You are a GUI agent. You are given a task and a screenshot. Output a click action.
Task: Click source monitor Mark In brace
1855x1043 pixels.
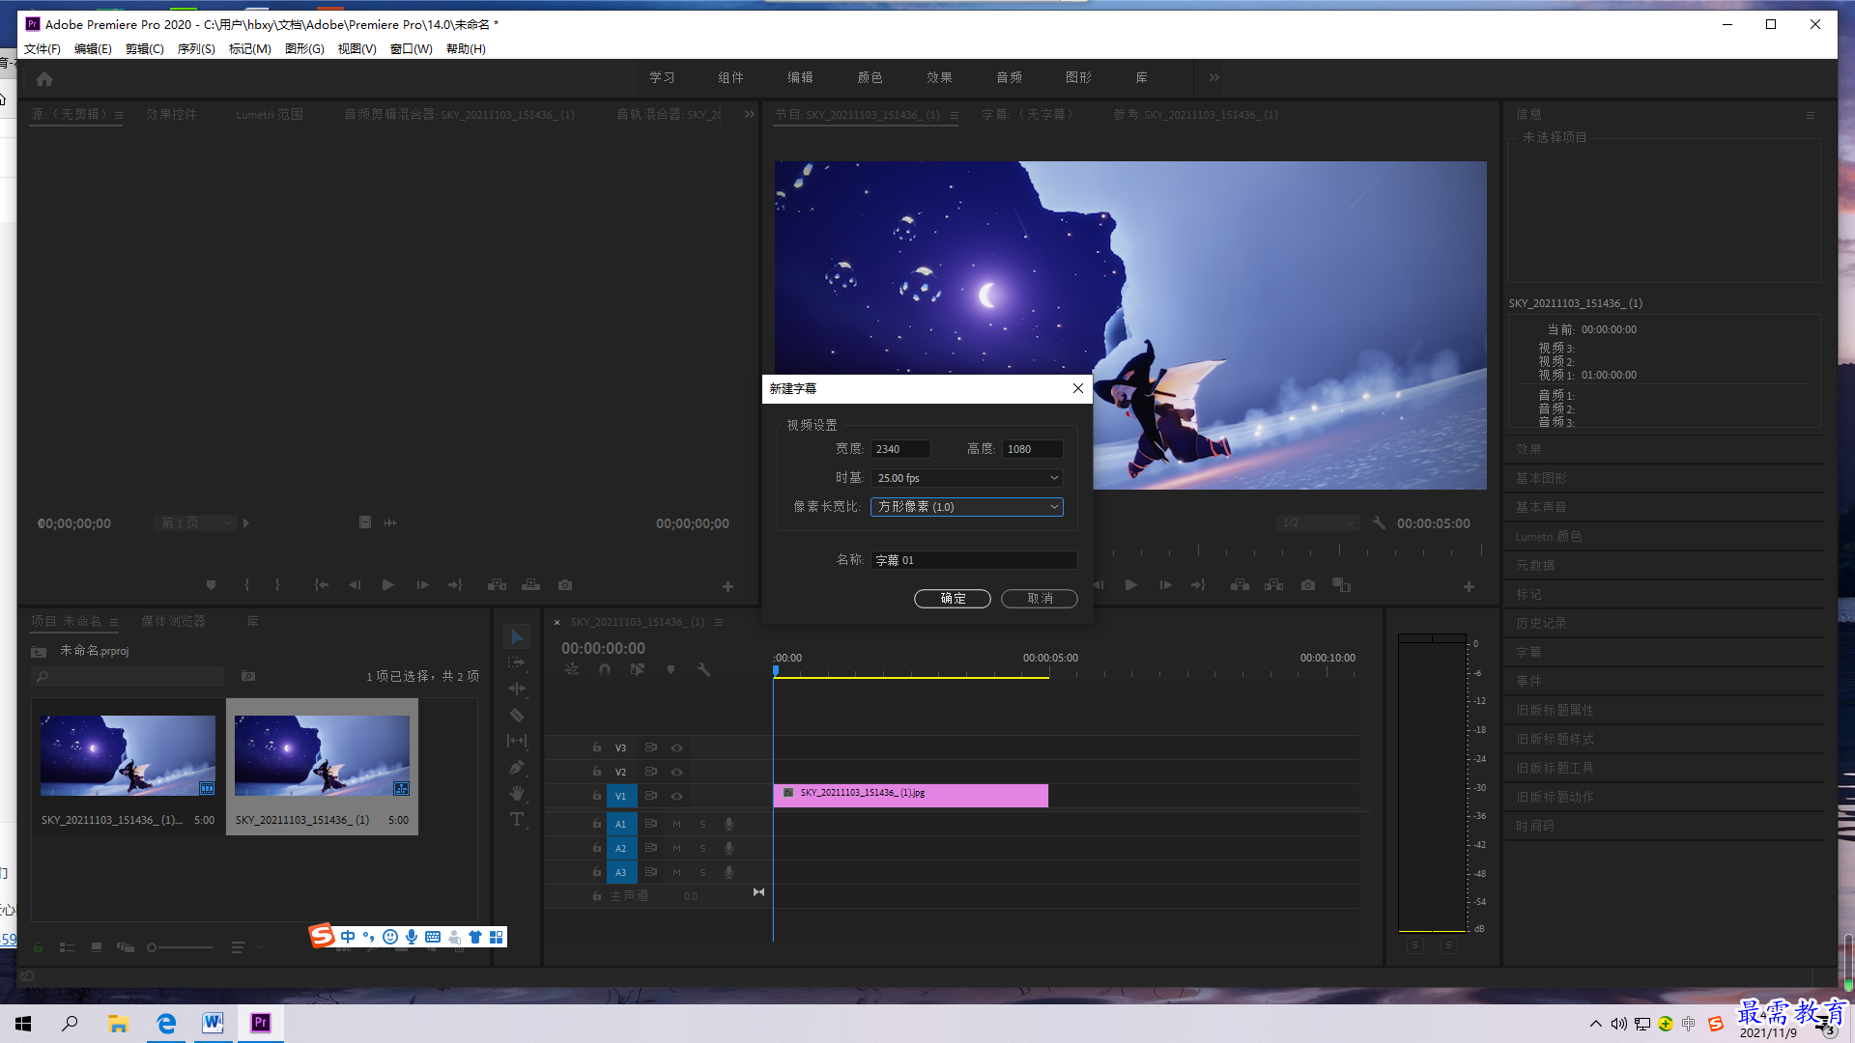pyautogui.click(x=247, y=585)
